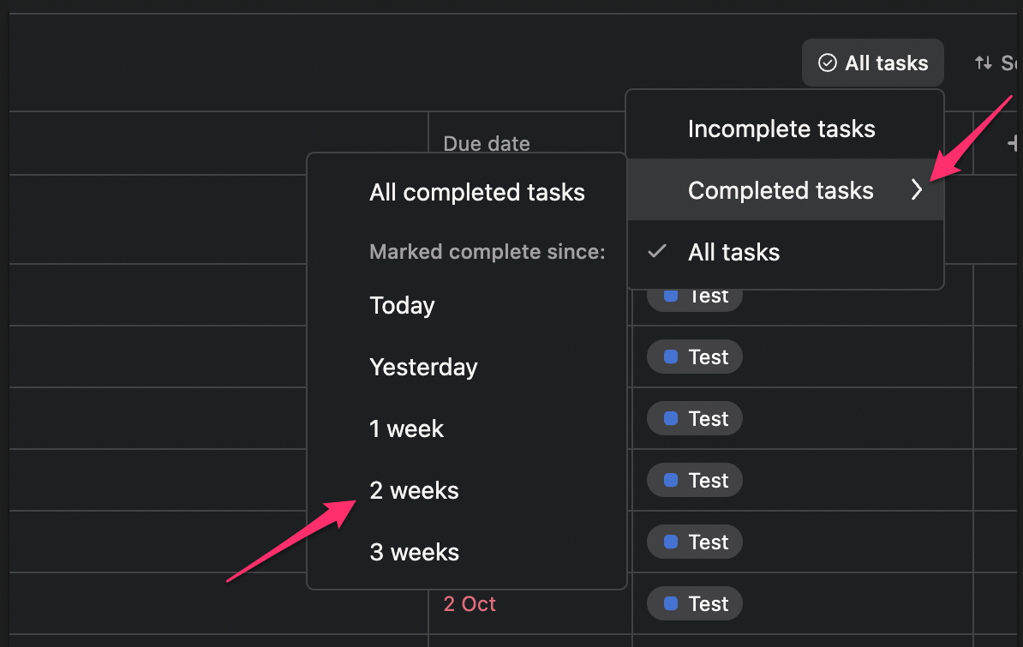
Task: Click the checkmark beside All tasks menu entry
Action: pos(657,251)
